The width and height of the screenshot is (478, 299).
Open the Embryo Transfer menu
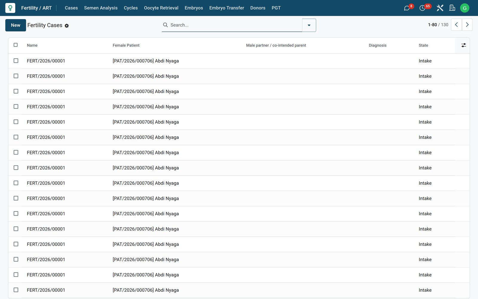click(226, 8)
